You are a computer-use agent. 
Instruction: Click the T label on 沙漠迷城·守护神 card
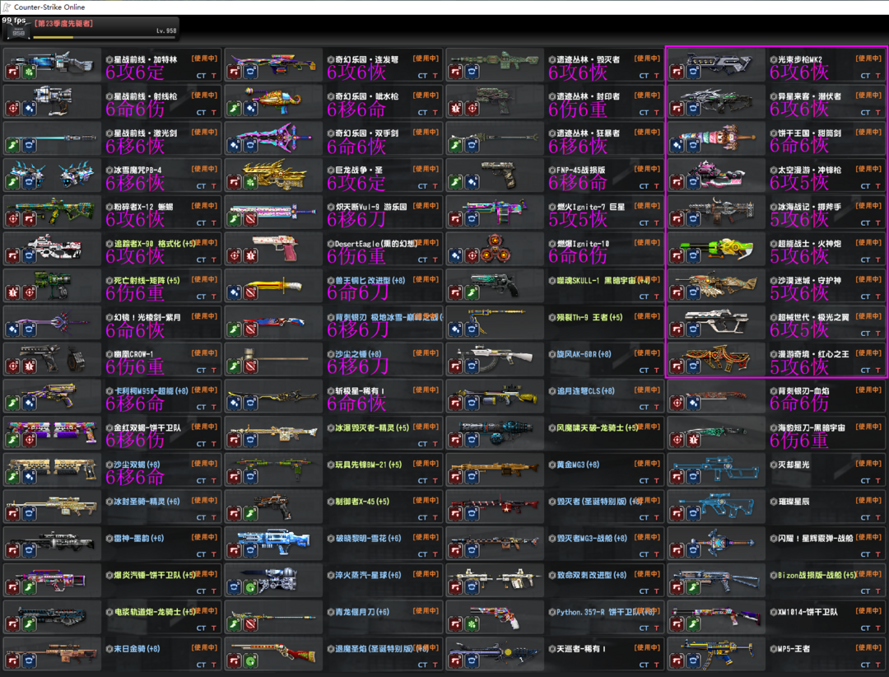[x=877, y=296]
